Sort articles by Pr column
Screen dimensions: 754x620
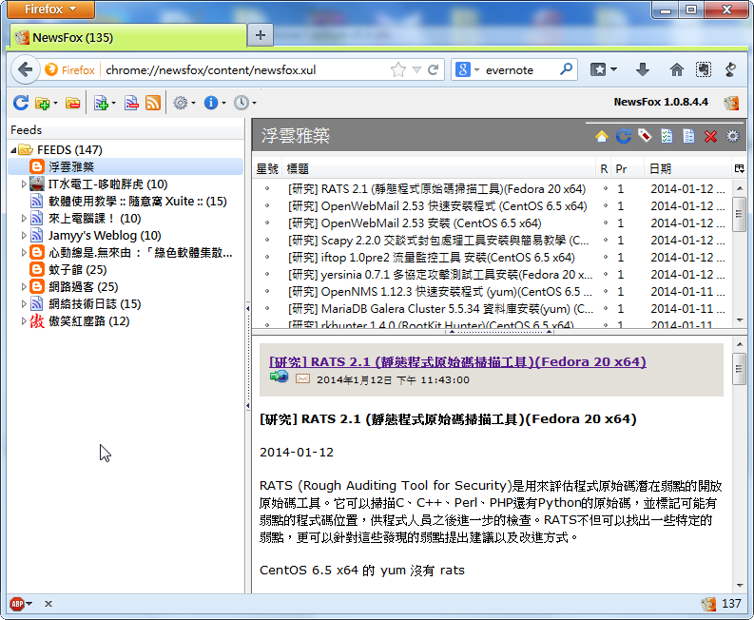pos(628,168)
